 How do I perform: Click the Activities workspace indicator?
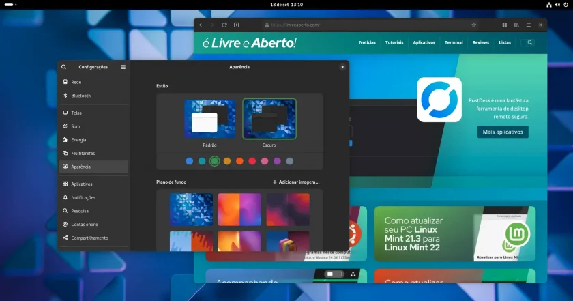click(10, 5)
